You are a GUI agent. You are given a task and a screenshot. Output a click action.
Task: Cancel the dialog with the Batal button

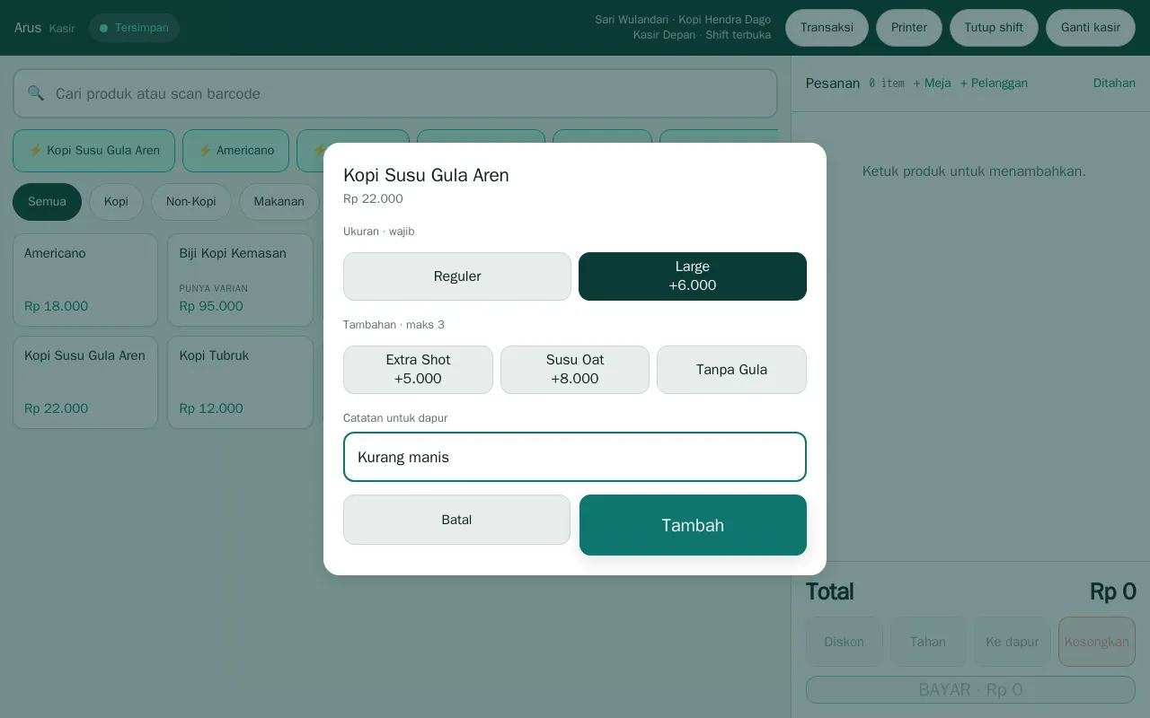tap(456, 520)
